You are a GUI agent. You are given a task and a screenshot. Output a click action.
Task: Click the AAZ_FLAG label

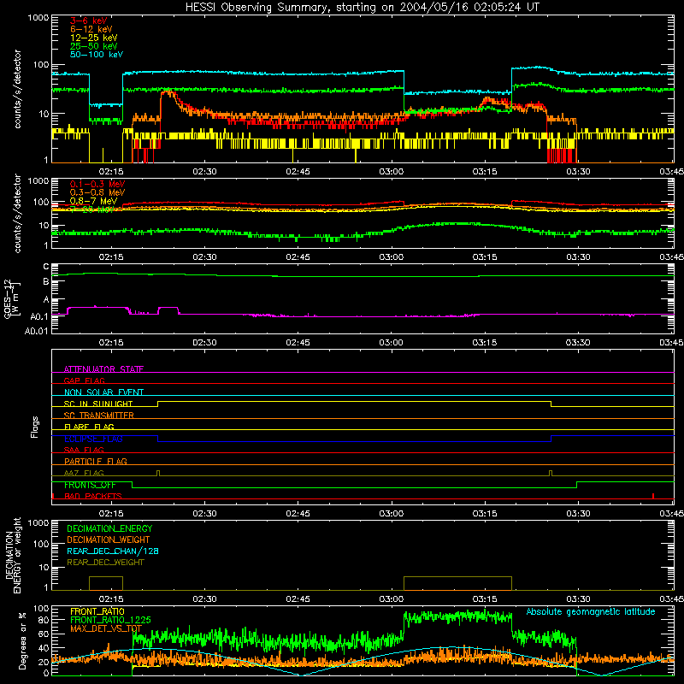84,473
